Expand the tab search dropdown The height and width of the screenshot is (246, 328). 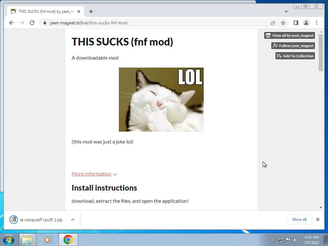click(286, 12)
